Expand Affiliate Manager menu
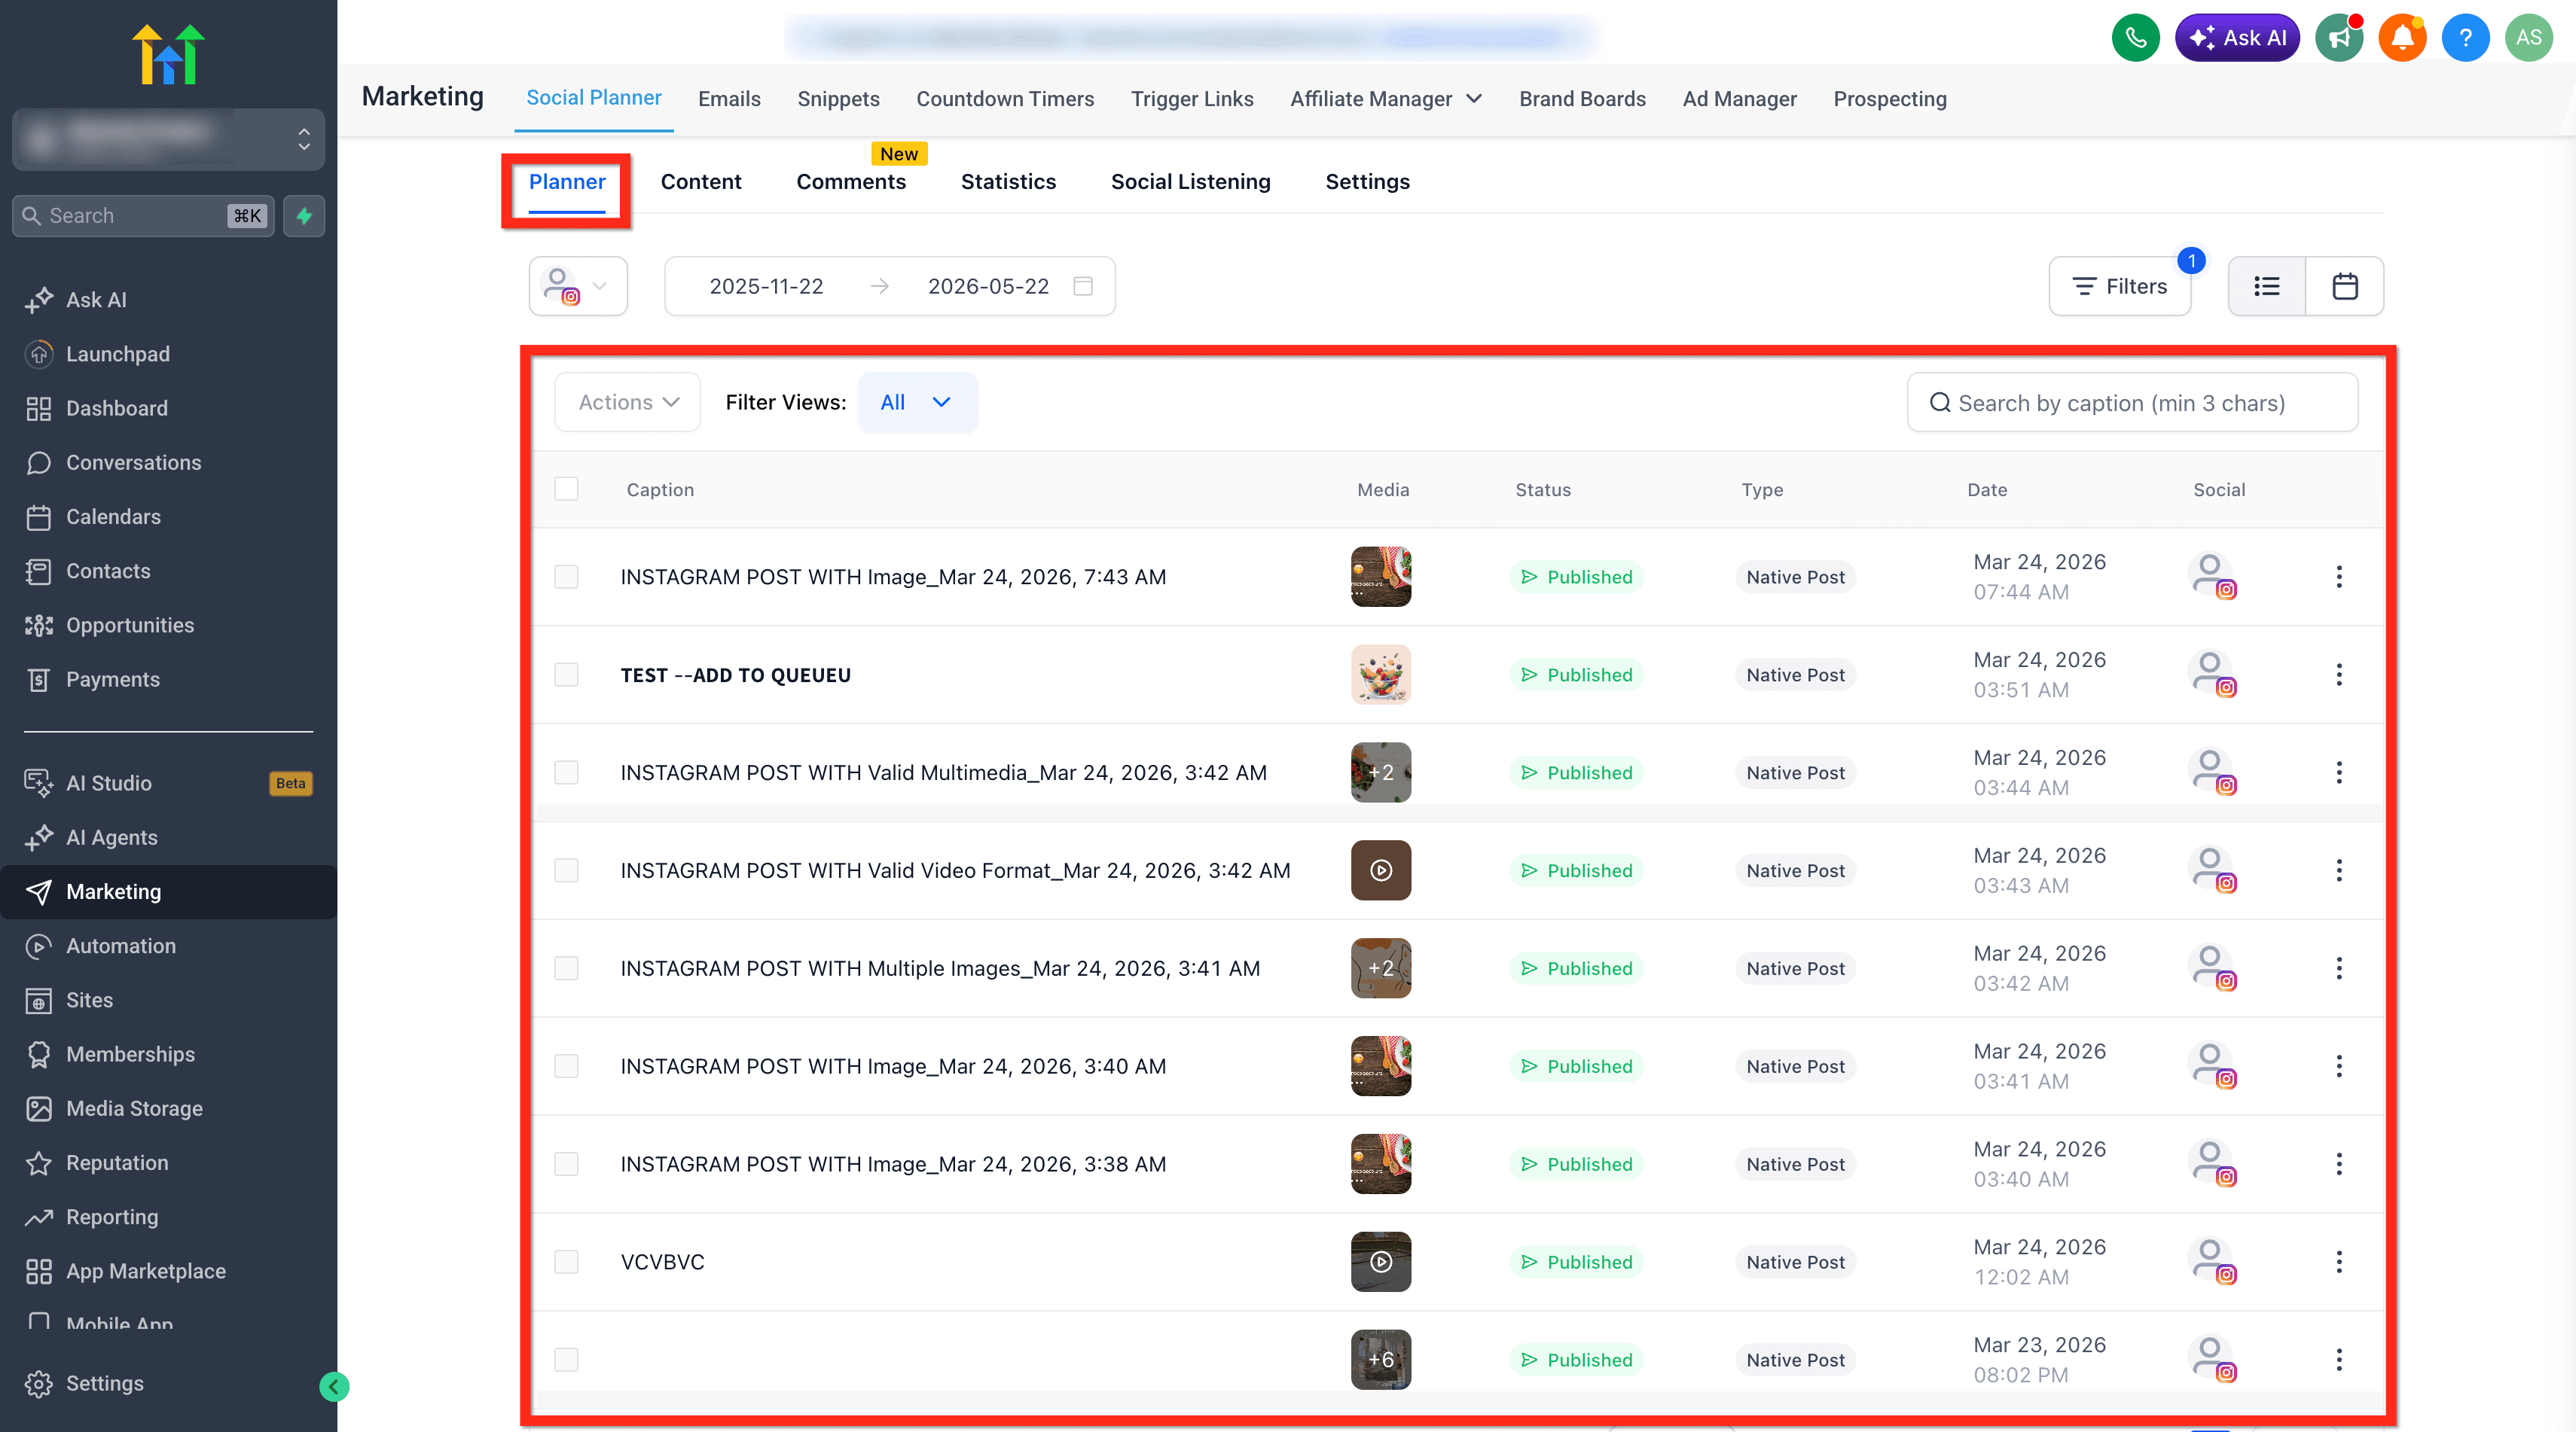The width and height of the screenshot is (2576, 1432). (1386, 99)
